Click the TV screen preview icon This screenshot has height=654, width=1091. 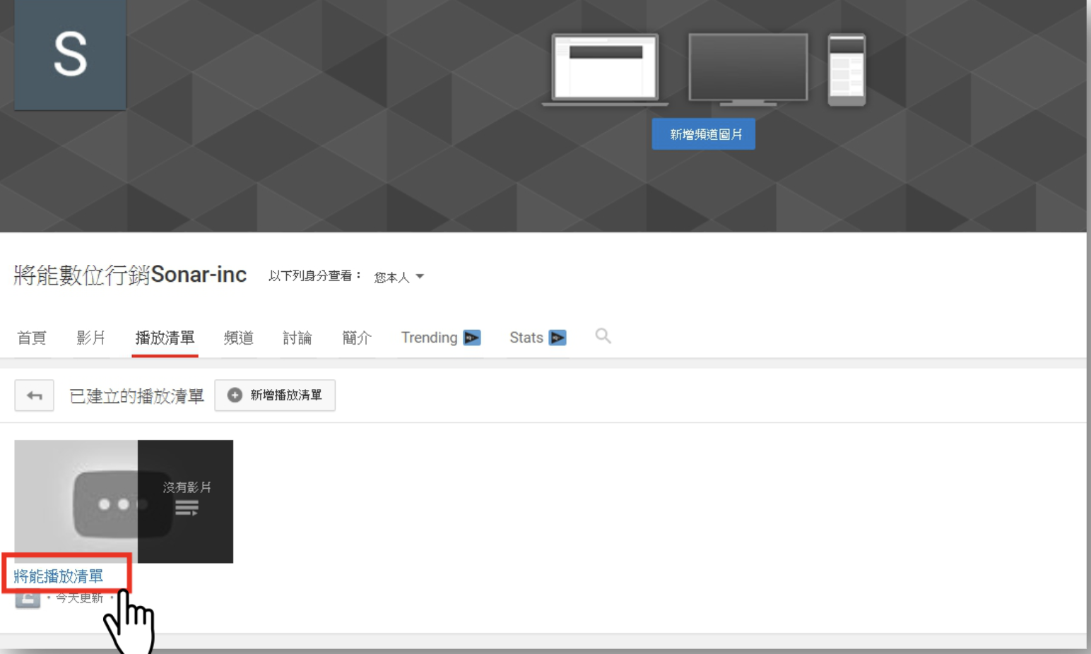click(748, 69)
